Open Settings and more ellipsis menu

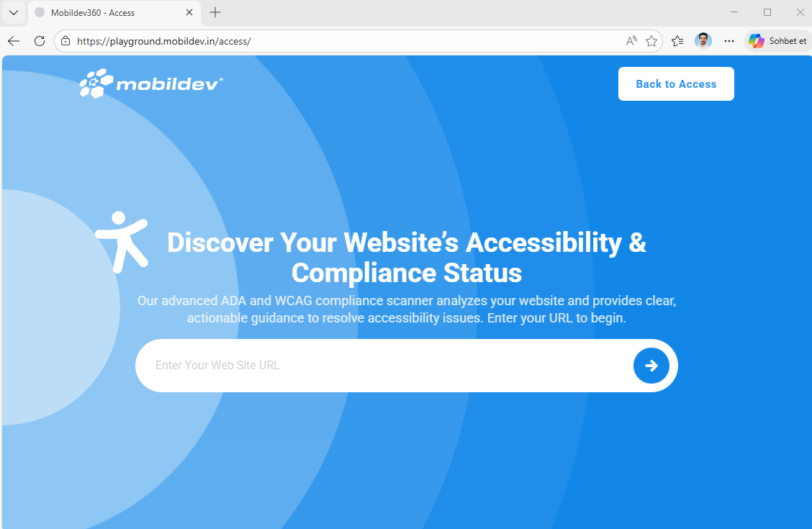(728, 41)
